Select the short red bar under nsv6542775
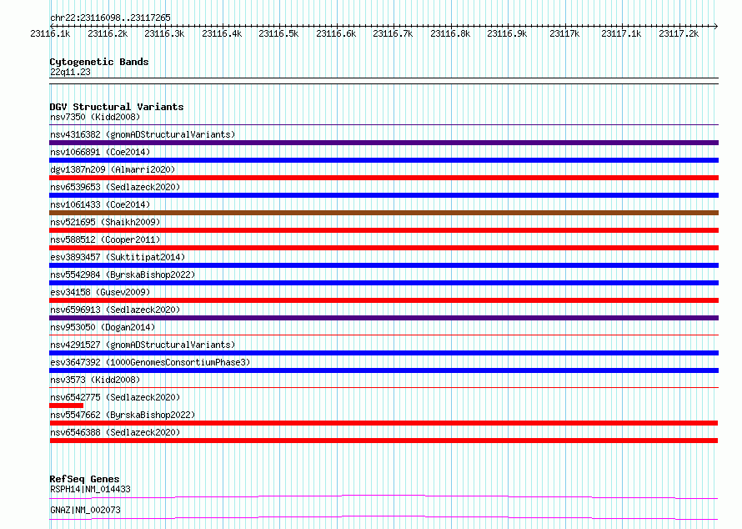Screen dimensions: 742x529 (66, 406)
